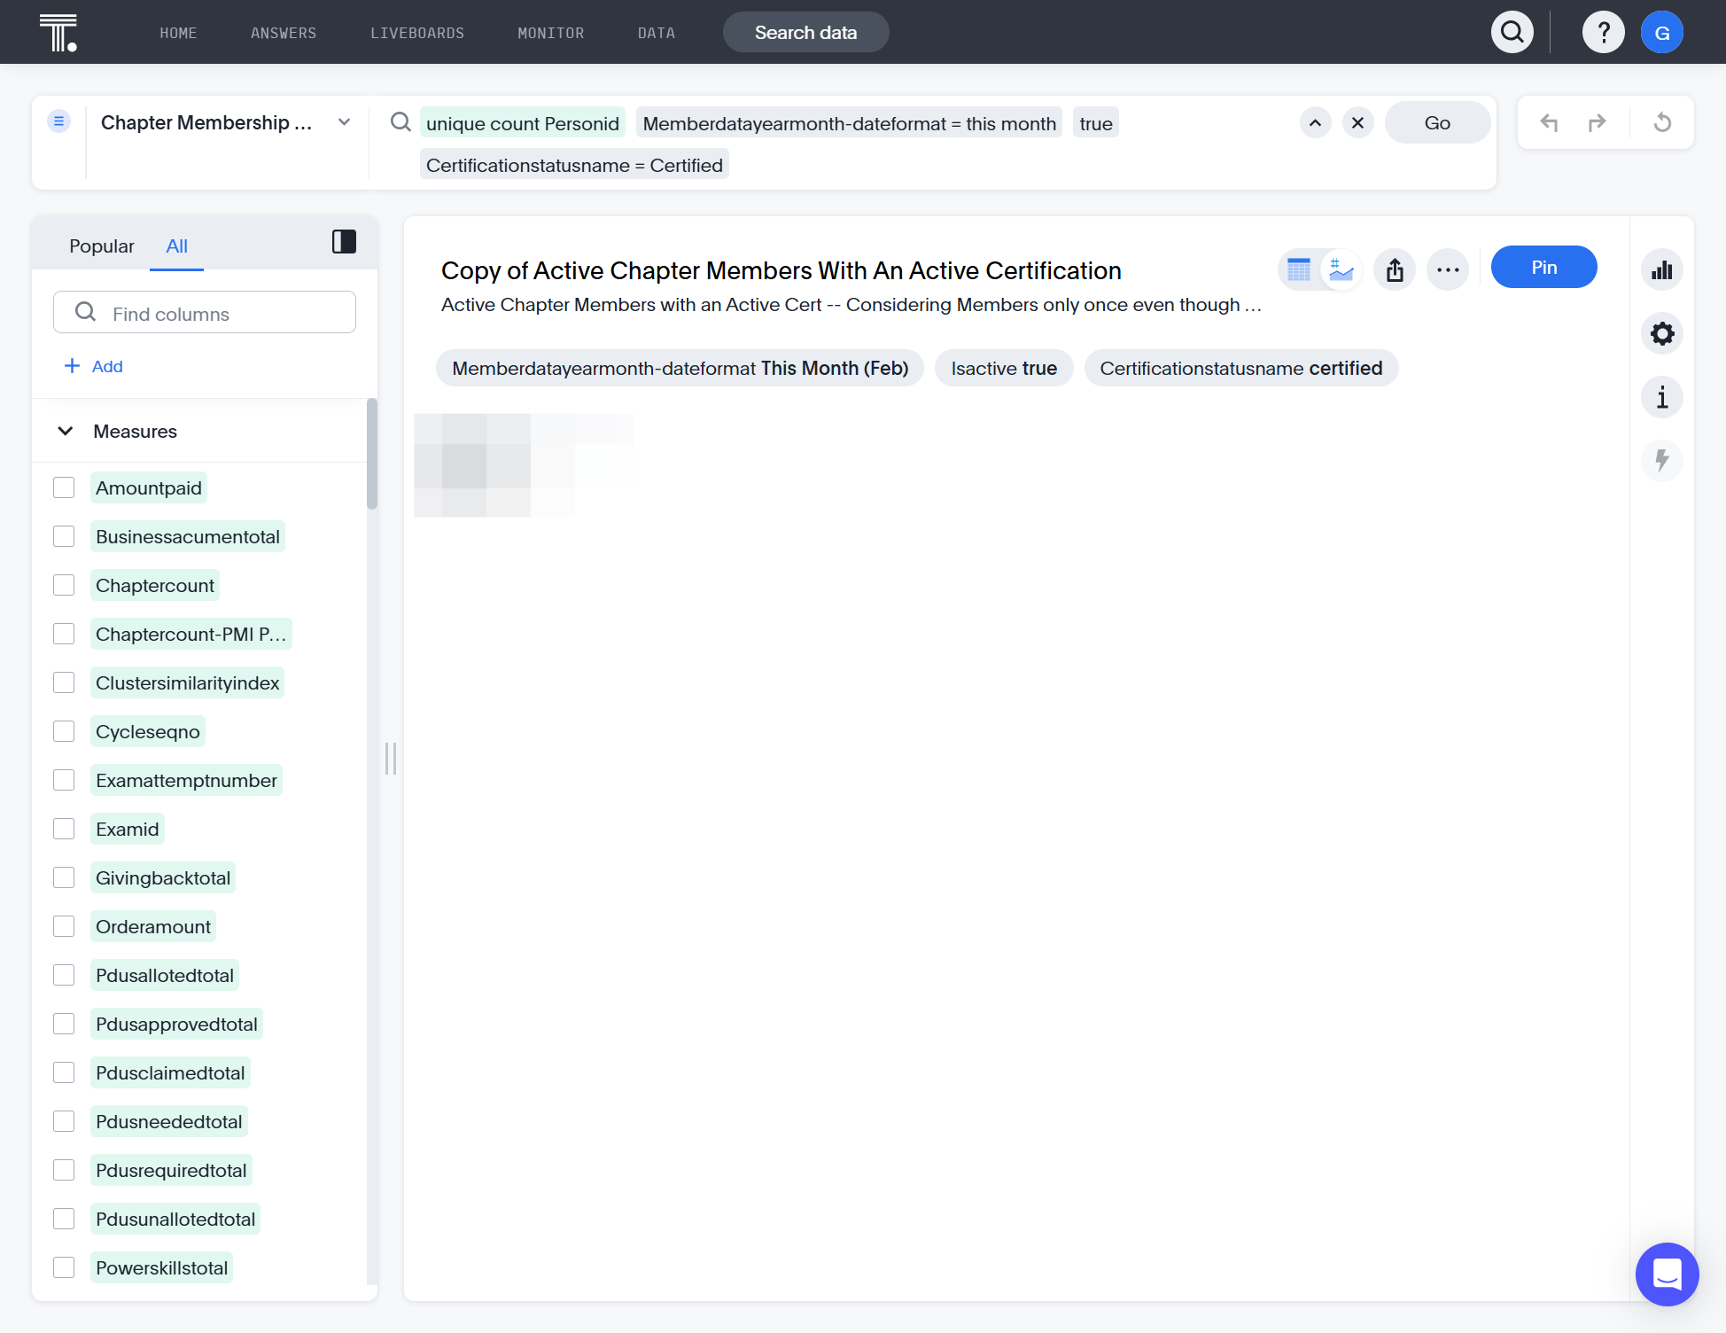
Task: Check the Chaptercount checkbox
Action: point(64,585)
